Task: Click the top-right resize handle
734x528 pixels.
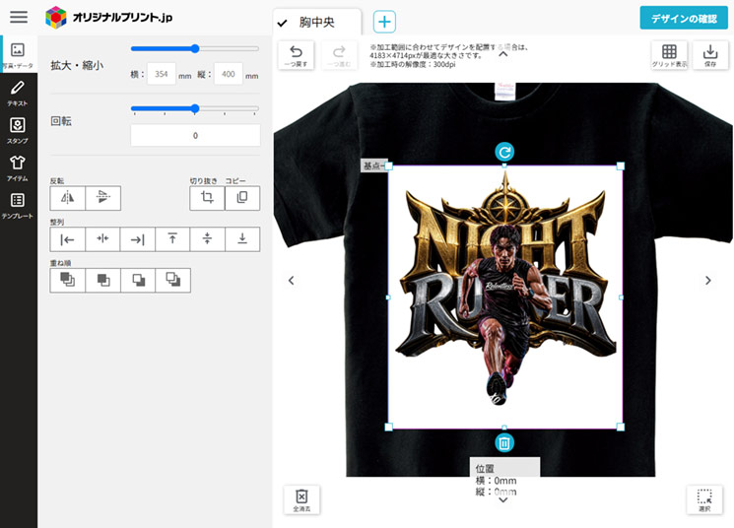Action: coord(621,165)
